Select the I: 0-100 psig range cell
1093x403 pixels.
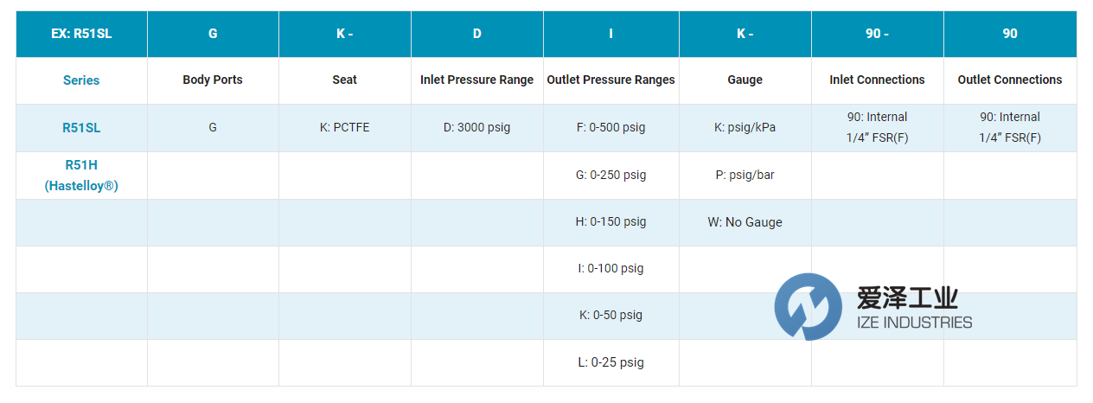pos(610,268)
